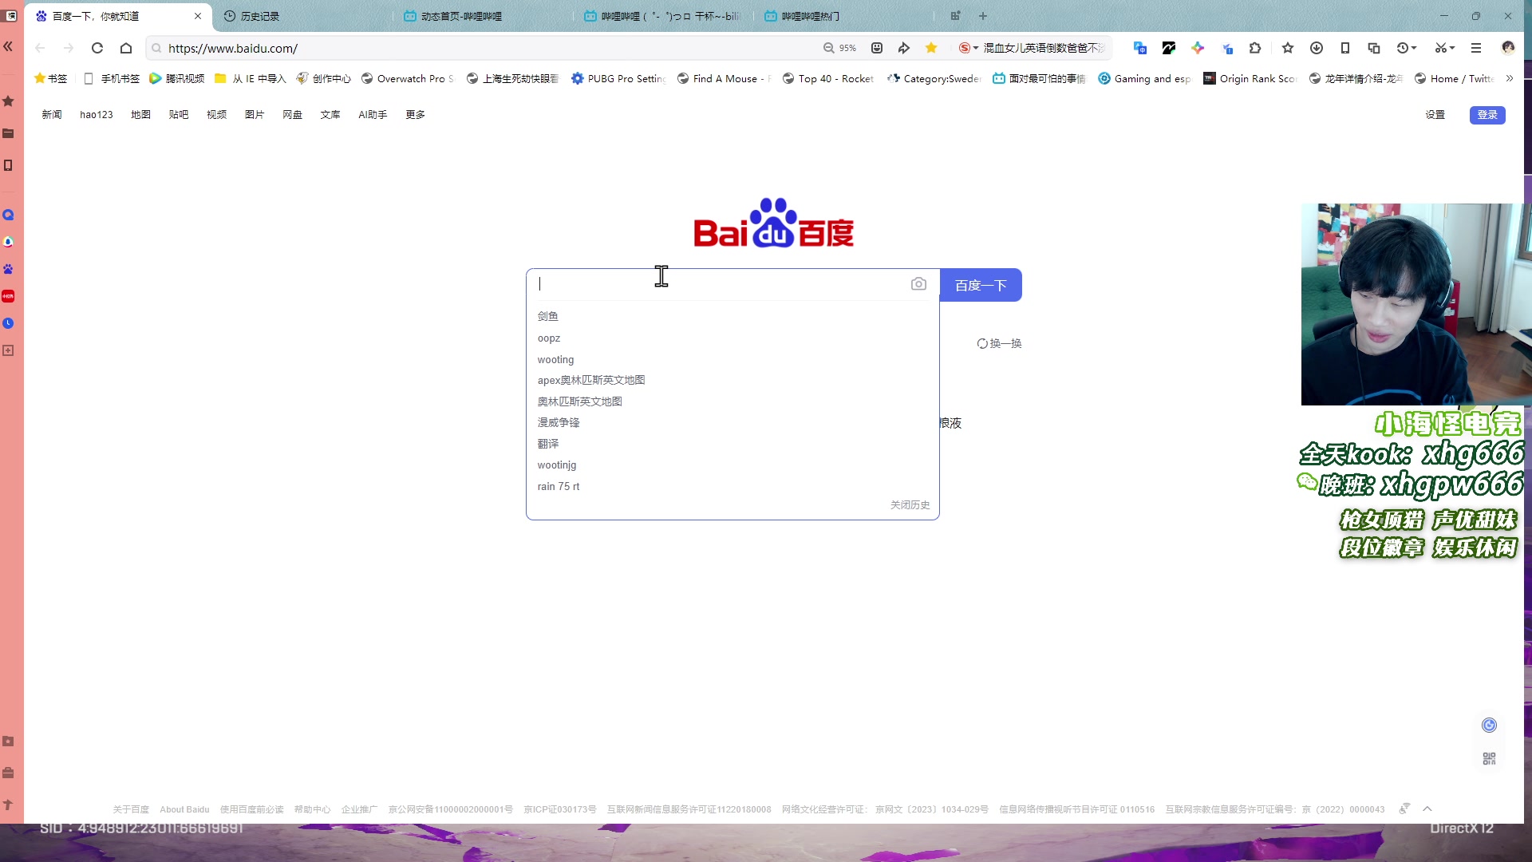Open the 地图 nav link
This screenshot has height=862, width=1532.
(x=140, y=115)
